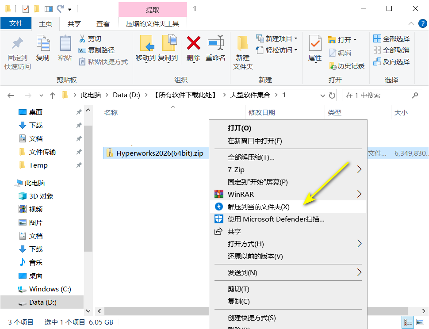
Task: Click the Back navigation arrow
Action: [11, 96]
